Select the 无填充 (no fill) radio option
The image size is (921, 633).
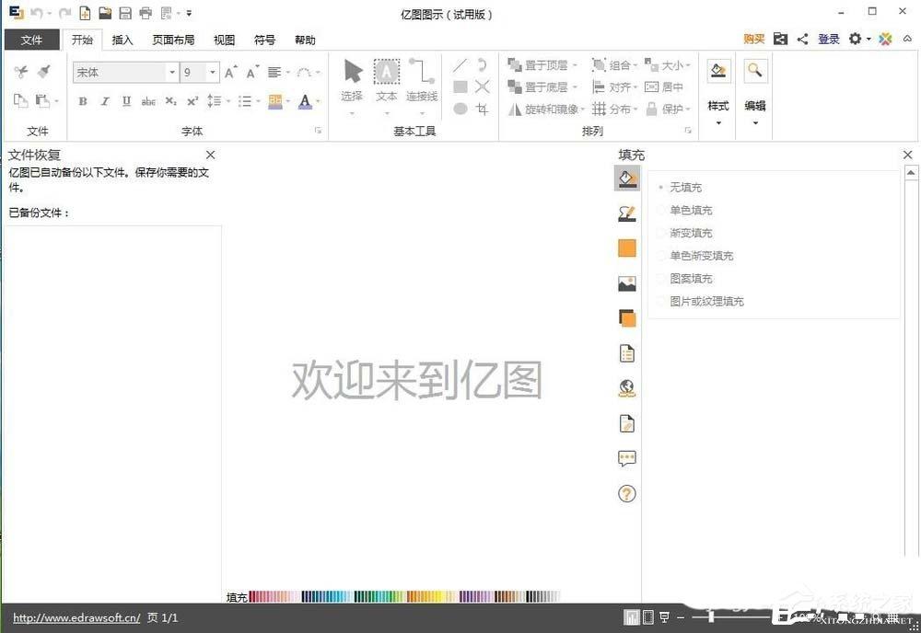[x=681, y=187]
